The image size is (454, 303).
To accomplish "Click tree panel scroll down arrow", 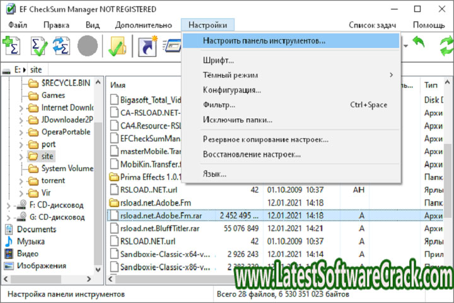I will (98, 270).
